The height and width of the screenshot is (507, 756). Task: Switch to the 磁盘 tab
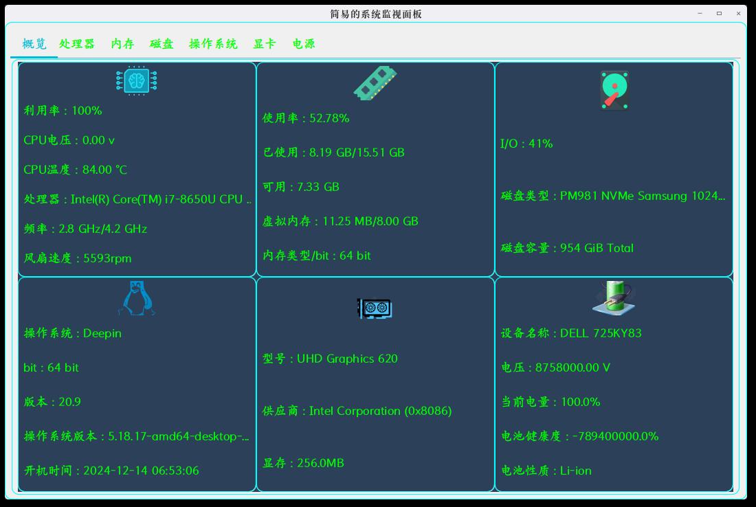click(162, 44)
